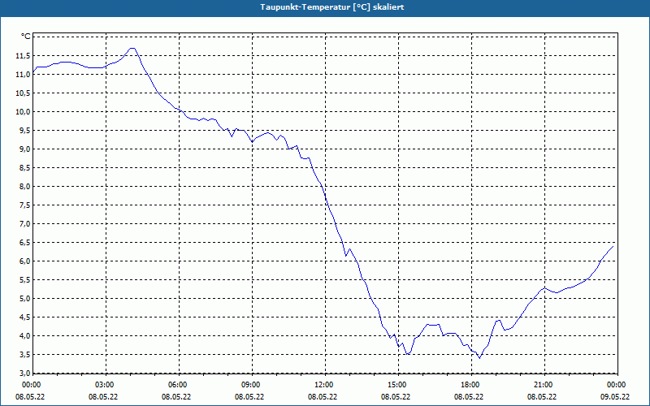Select the 08.05.22 date under 06:00

coord(176,397)
